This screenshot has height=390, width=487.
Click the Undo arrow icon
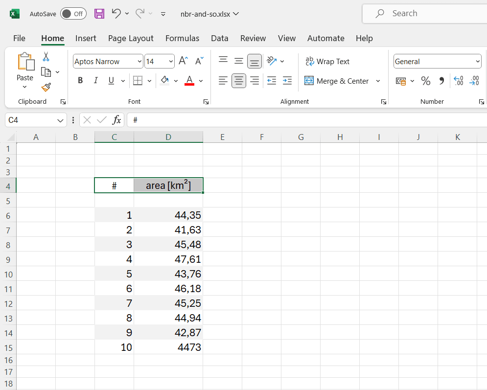[x=116, y=14]
